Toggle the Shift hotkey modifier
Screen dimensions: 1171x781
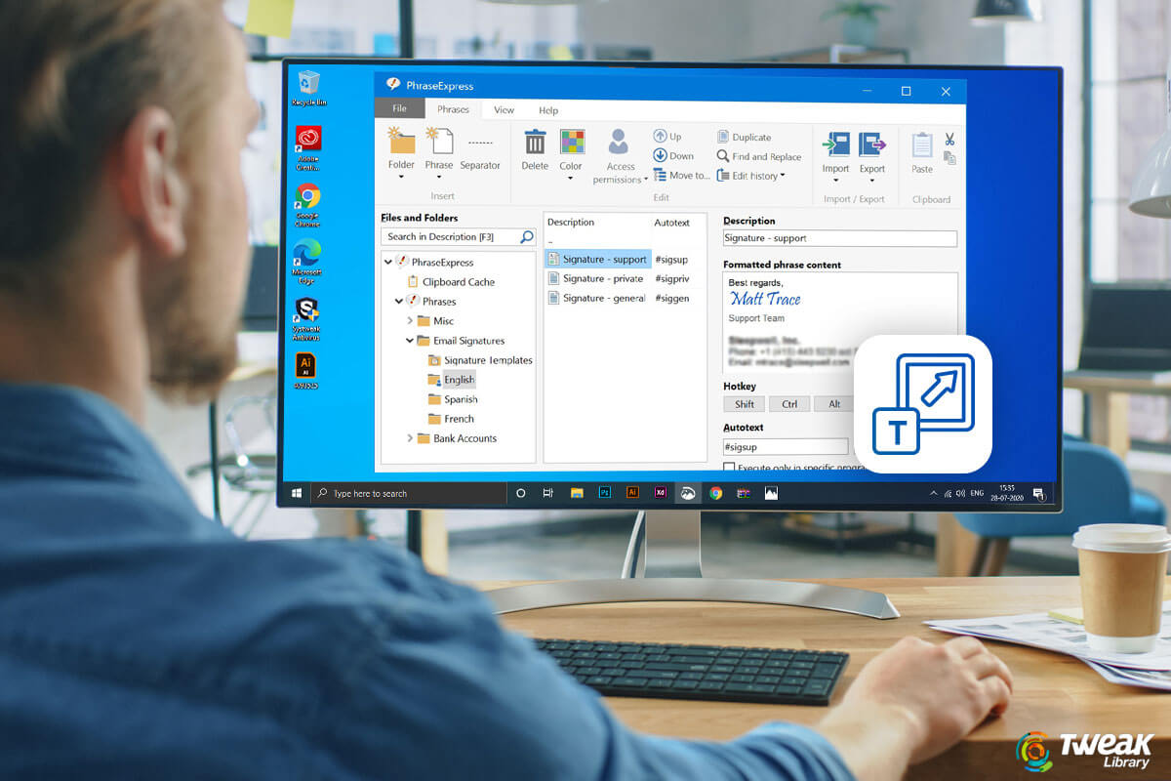pyautogui.click(x=744, y=403)
